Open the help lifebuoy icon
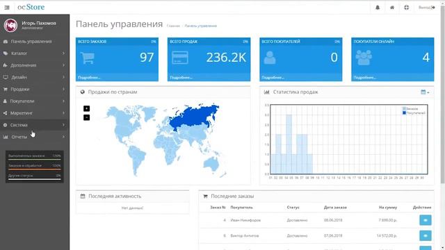This screenshot has width=445, height=250. coord(406,8)
